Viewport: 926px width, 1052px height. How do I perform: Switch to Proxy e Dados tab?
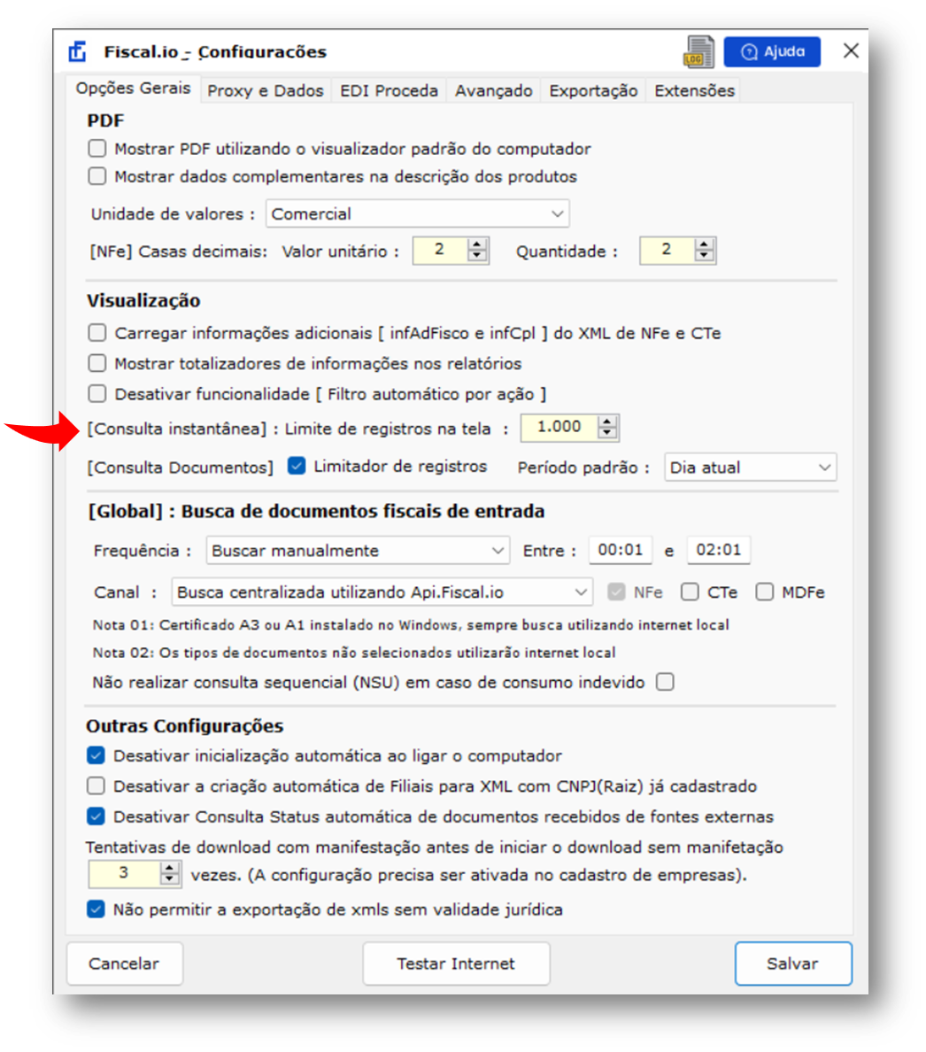(x=265, y=90)
